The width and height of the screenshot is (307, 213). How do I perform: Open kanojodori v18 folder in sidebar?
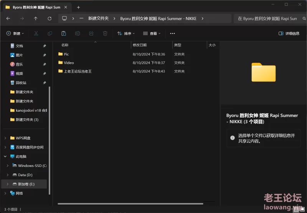point(28,111)
